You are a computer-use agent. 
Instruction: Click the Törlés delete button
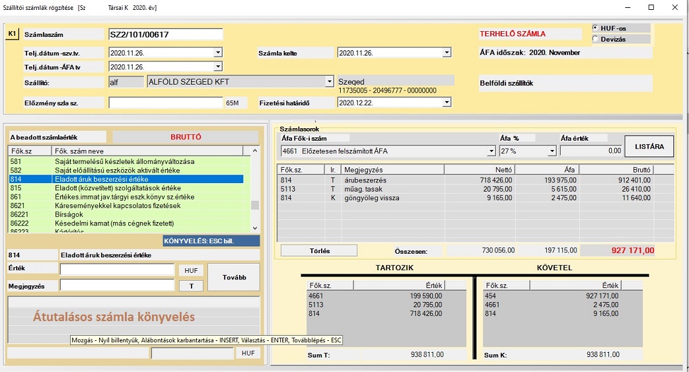(x=318, y=250)
